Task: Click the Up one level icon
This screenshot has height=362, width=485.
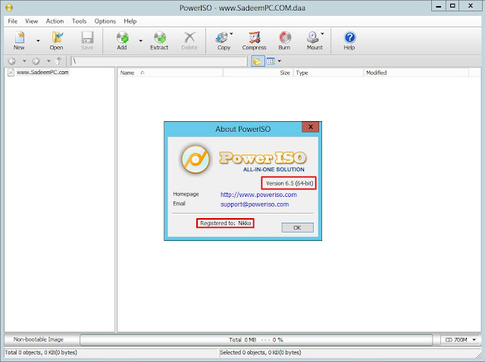Action: [x=59, y=61]
